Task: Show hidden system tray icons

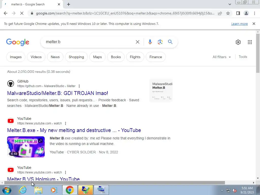Action: point(222,190)
